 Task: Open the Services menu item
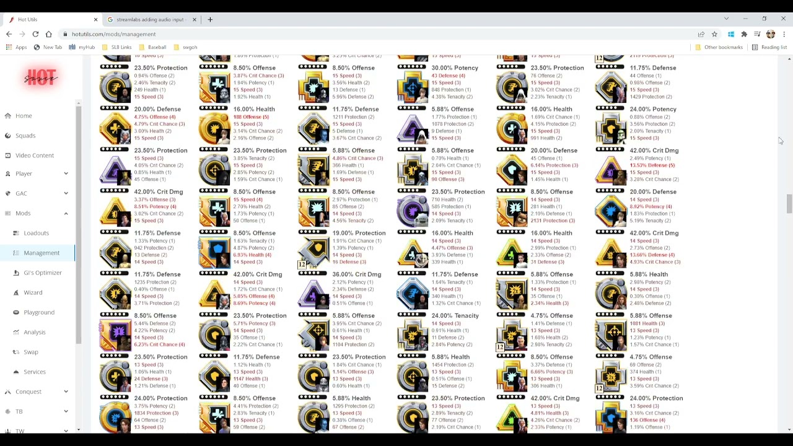pyautogui.click(x=35, y=372)
